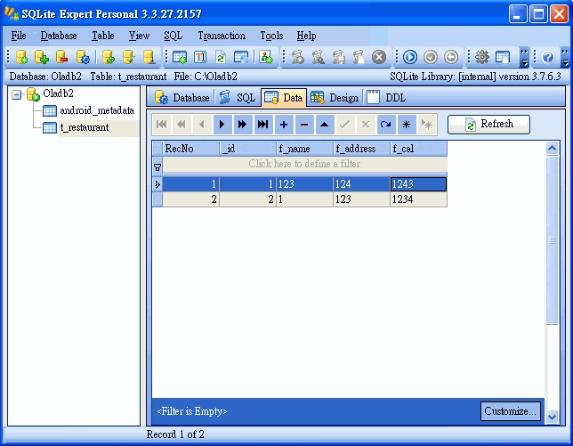
Task: Click the Refresh button
Action: 488,125
